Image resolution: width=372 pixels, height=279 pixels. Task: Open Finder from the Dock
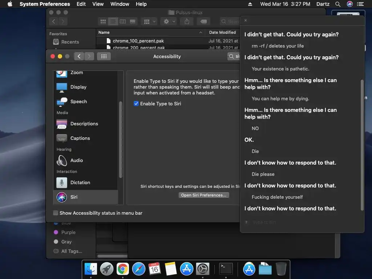pos(91,269)
